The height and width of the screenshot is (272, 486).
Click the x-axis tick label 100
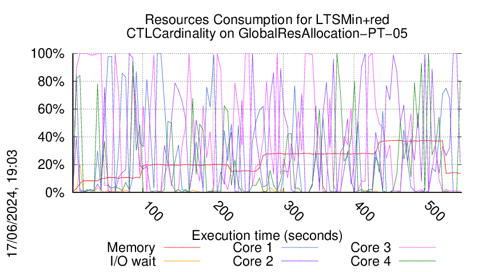[x=153, y=211]
